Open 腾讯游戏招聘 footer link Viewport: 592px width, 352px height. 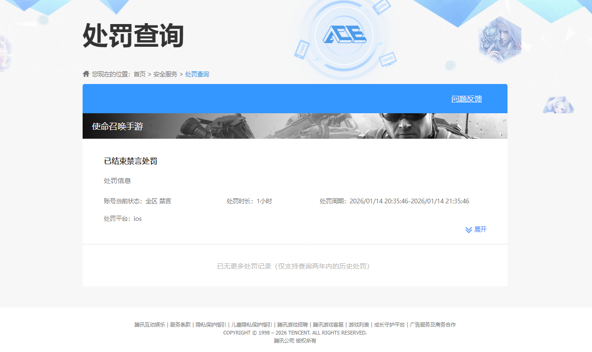(x=292, y=325)
